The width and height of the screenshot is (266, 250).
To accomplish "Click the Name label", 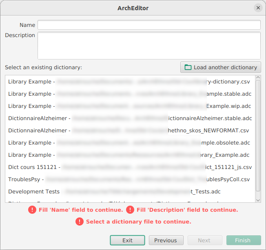I will point(27,25).
